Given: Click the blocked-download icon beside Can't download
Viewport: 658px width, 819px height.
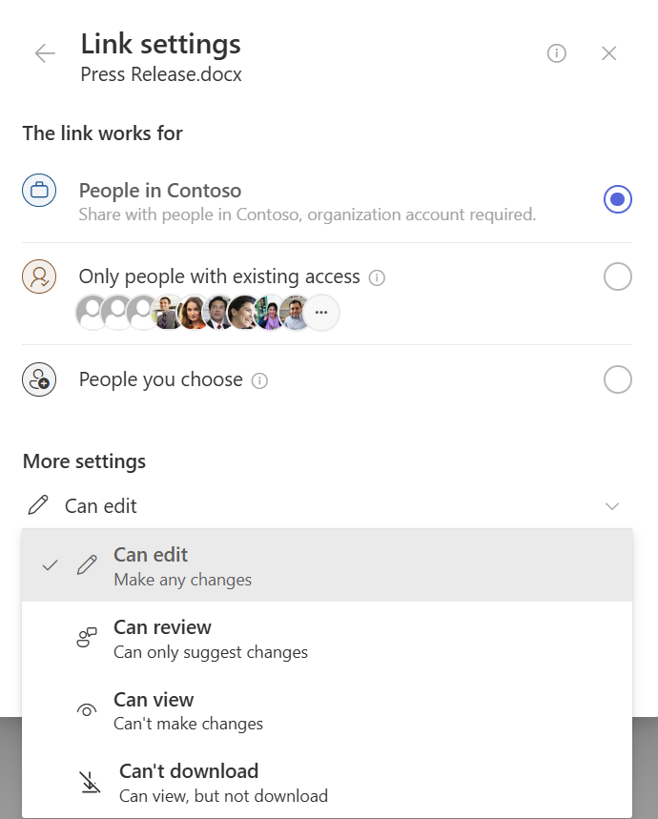Looking at the screenshot, I should pyautogui.click(x=90, y=781).
